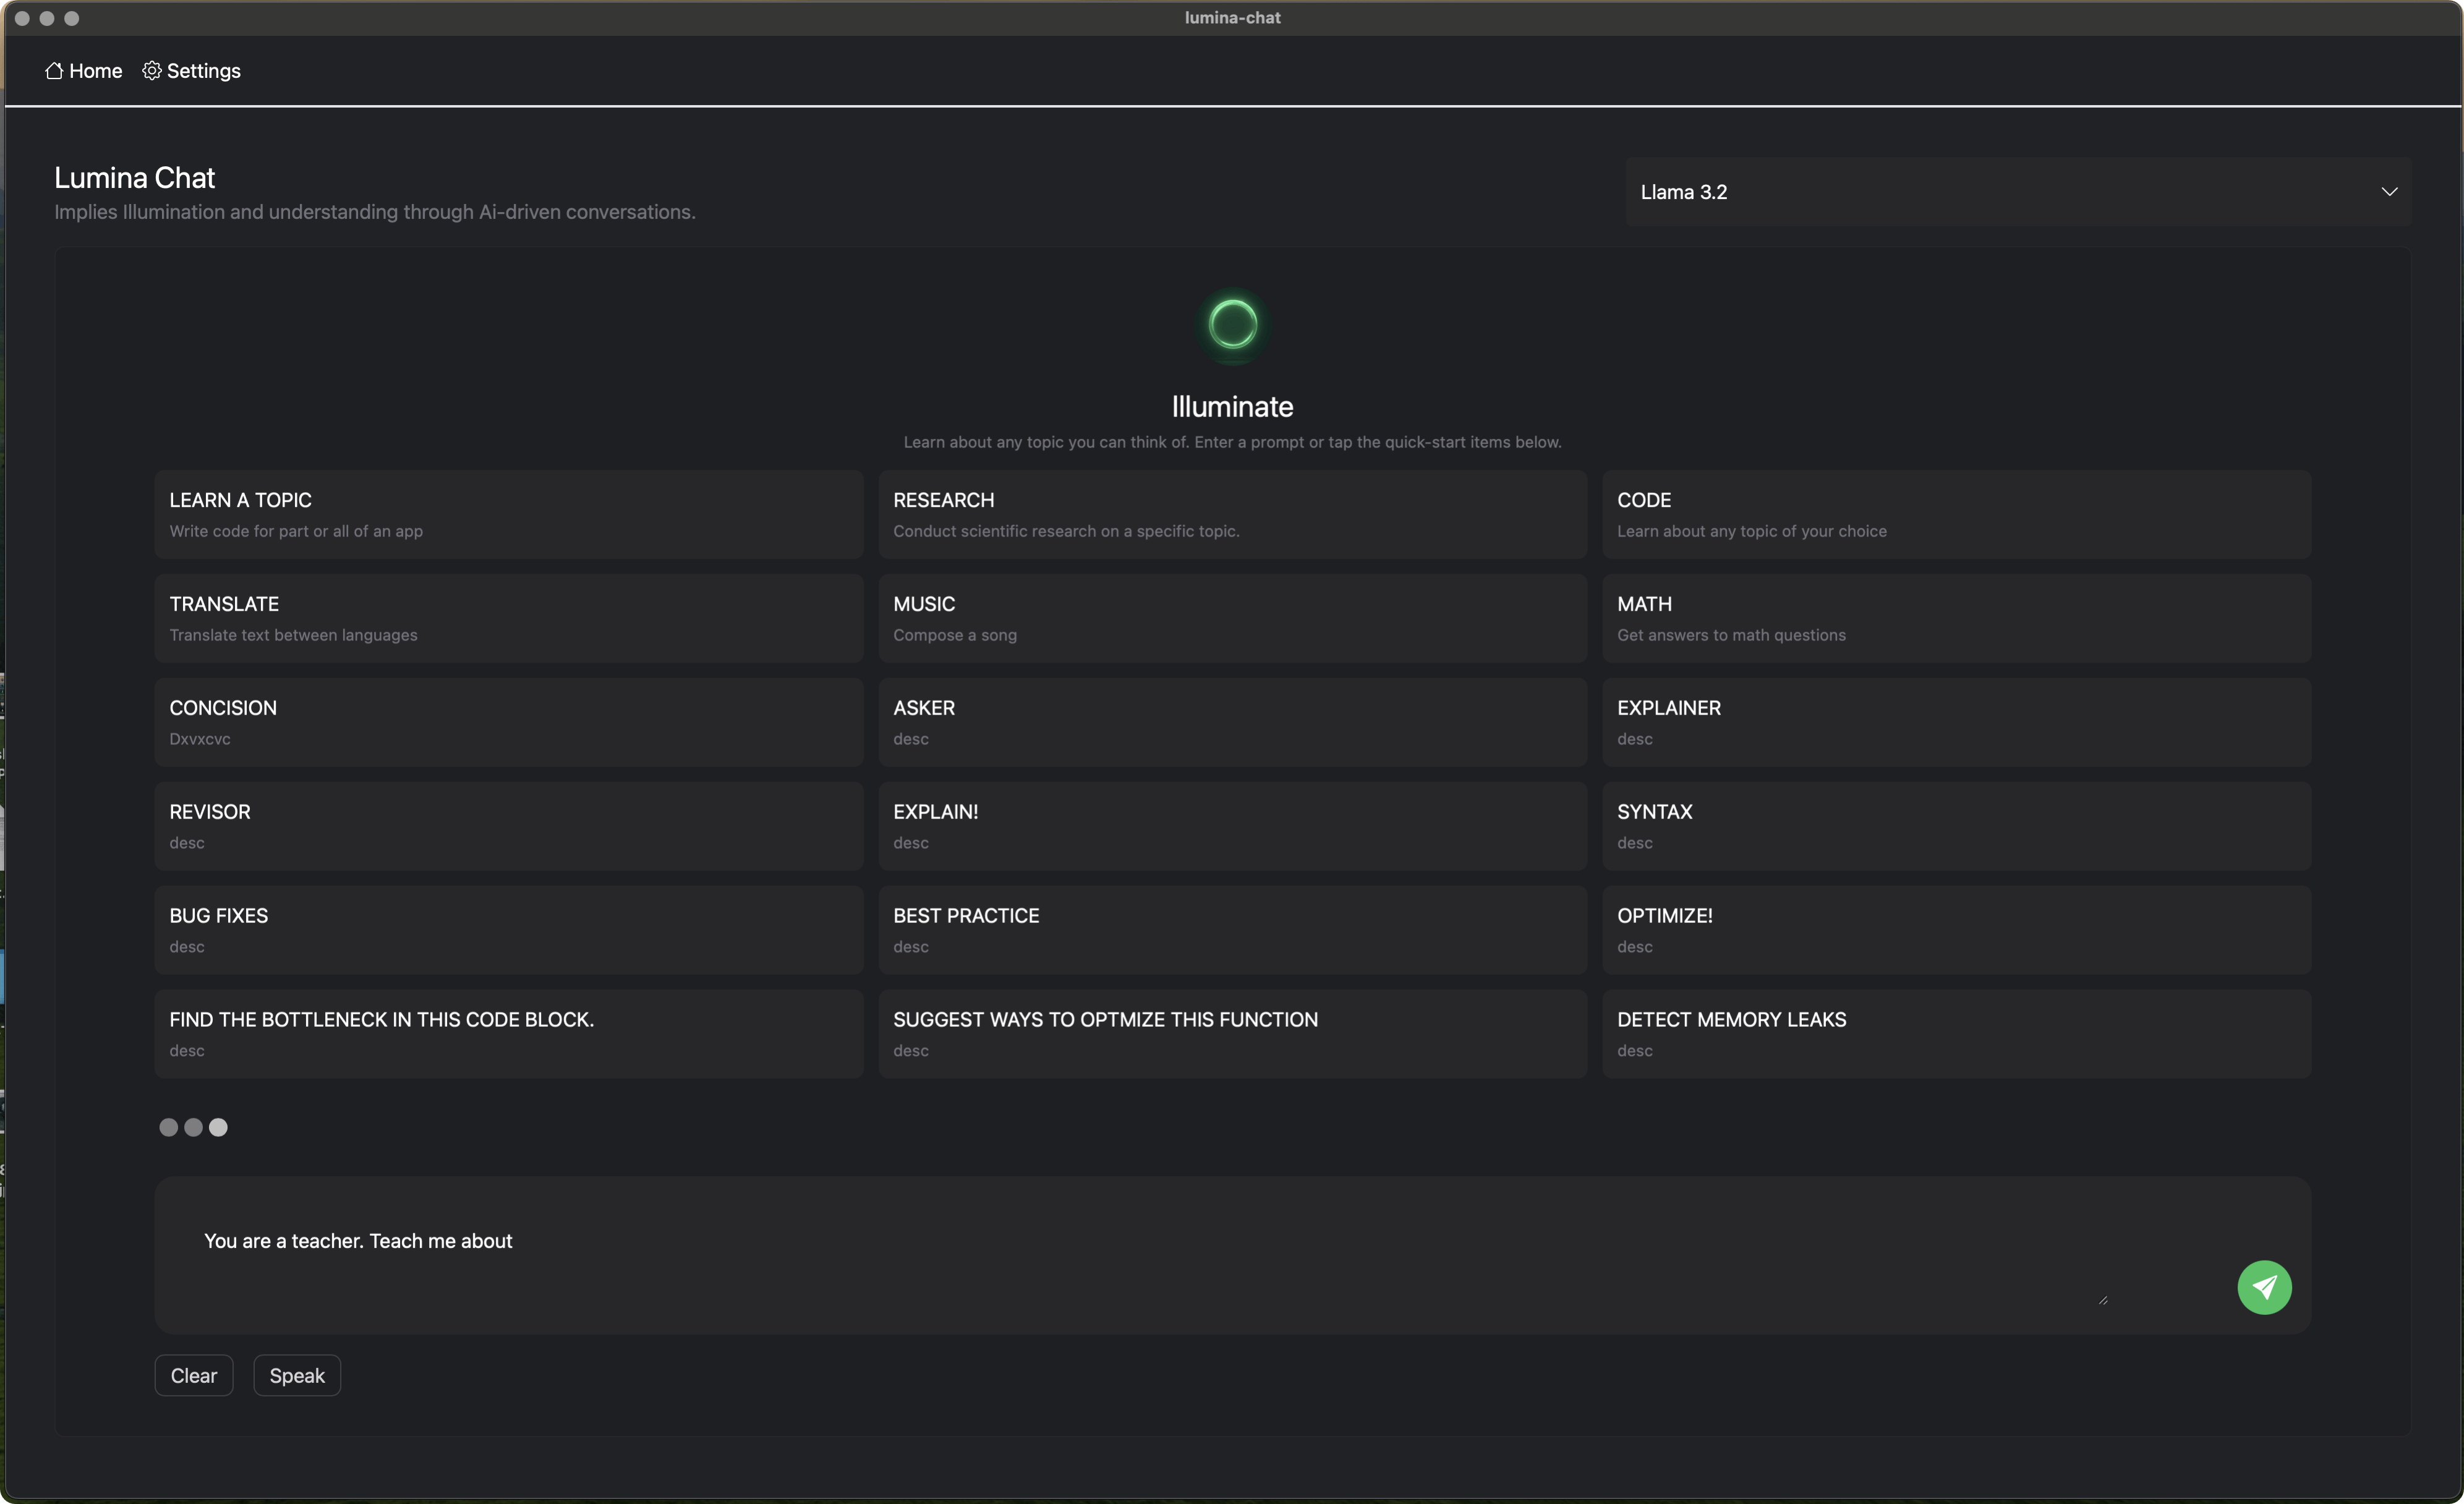Pick the CODE quick-start card

pyautogui.click(x=1956, y=514)
